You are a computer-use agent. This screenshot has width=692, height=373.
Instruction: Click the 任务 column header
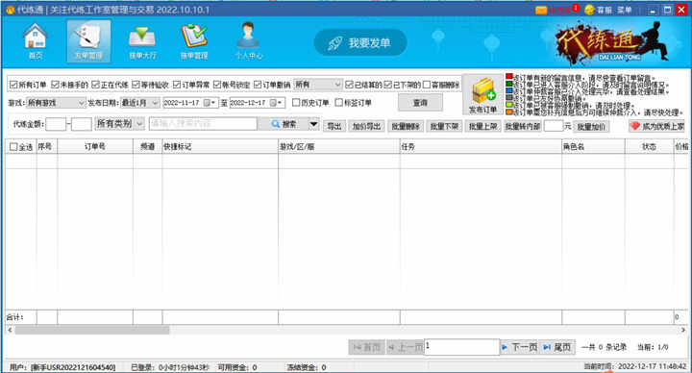click(481, 146)
